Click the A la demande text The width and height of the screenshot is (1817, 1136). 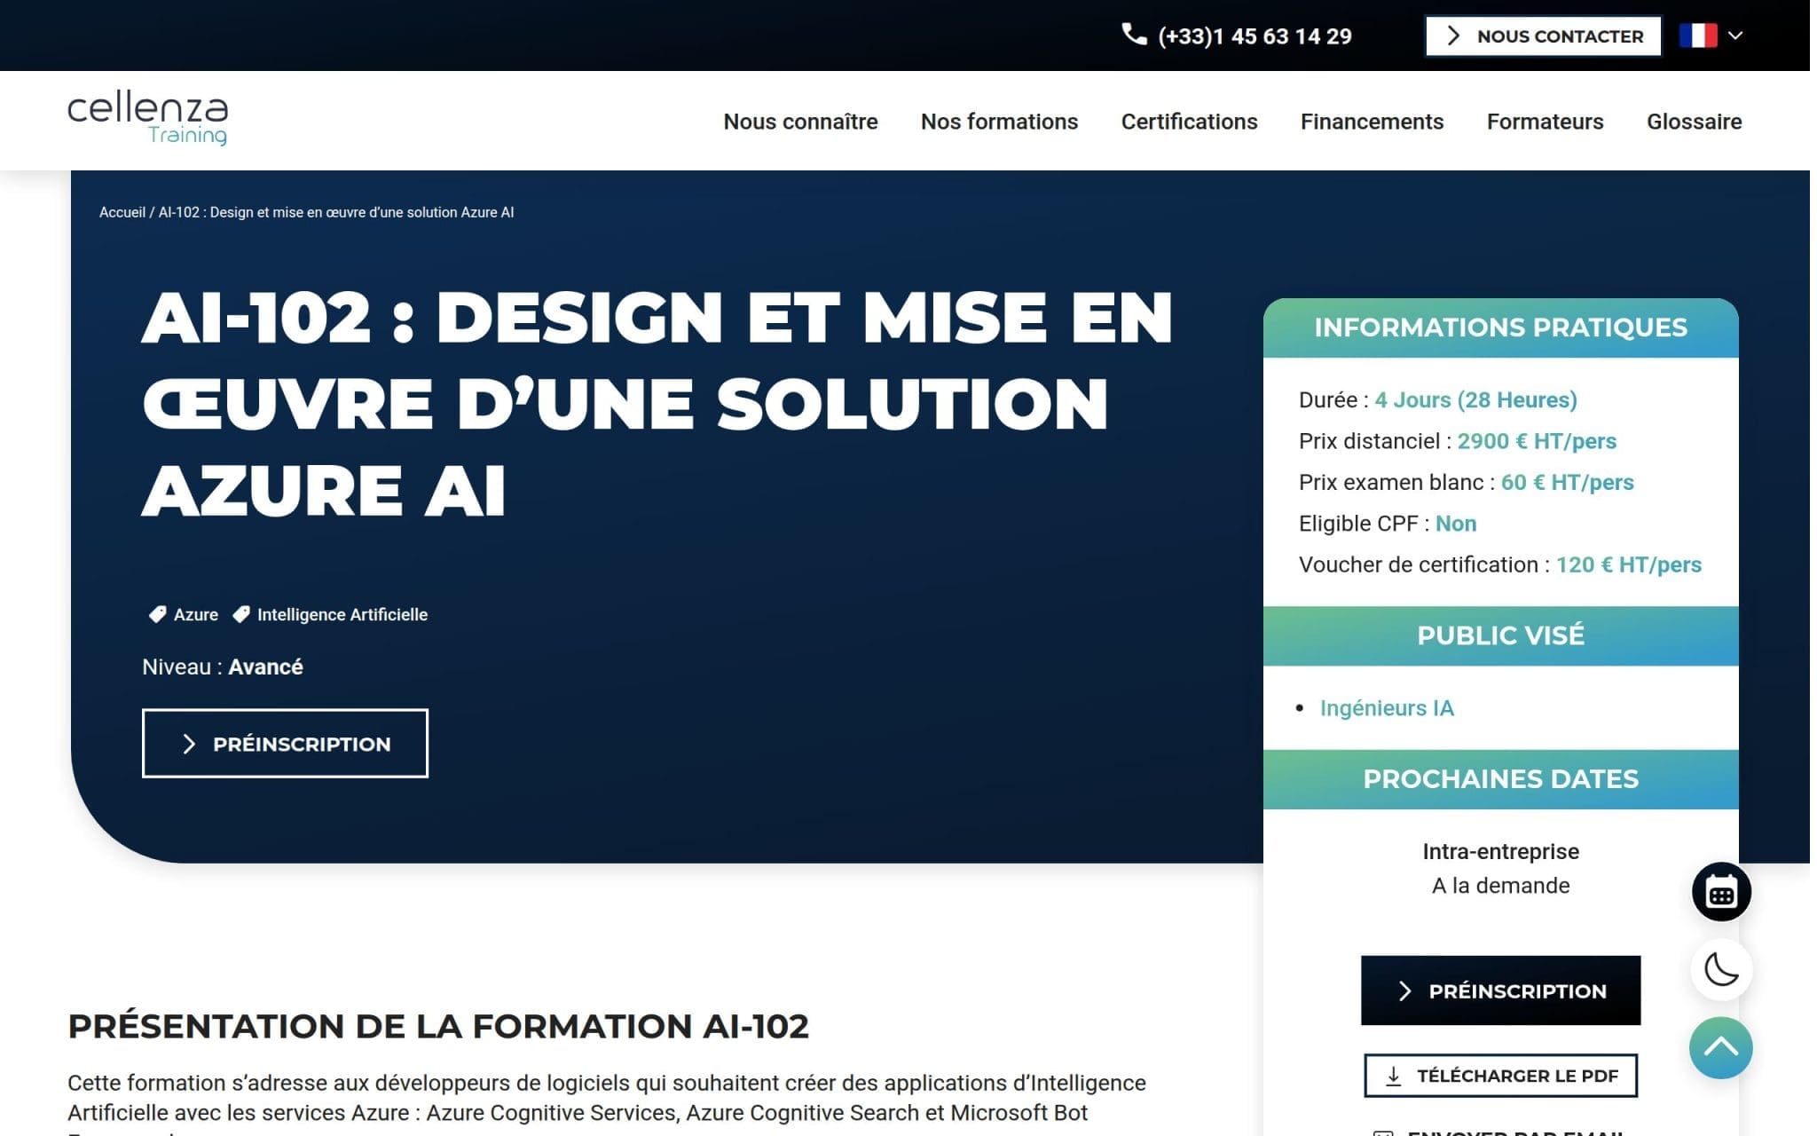(x=1500, y=886)
